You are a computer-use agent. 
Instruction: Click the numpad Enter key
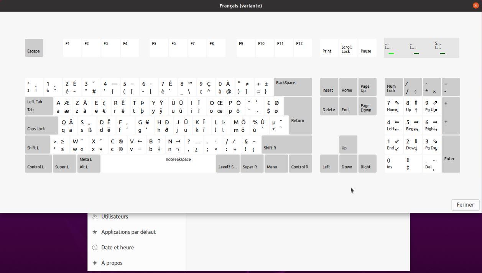pos(451,154)
